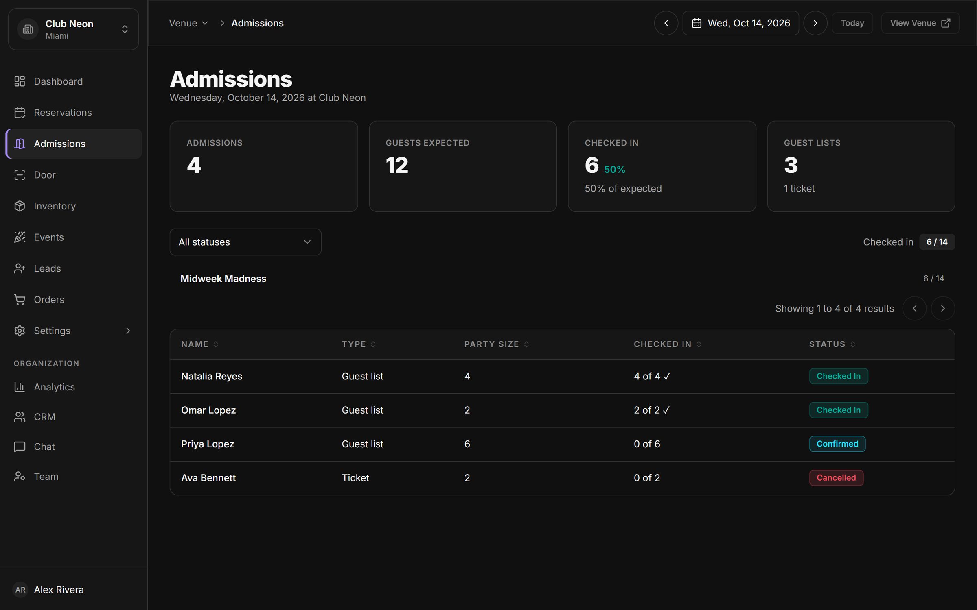Click the Midweek Madness event heading
The width and height of the screenshot is (977, 610).
pyautogui.click(x=223, y=279)
